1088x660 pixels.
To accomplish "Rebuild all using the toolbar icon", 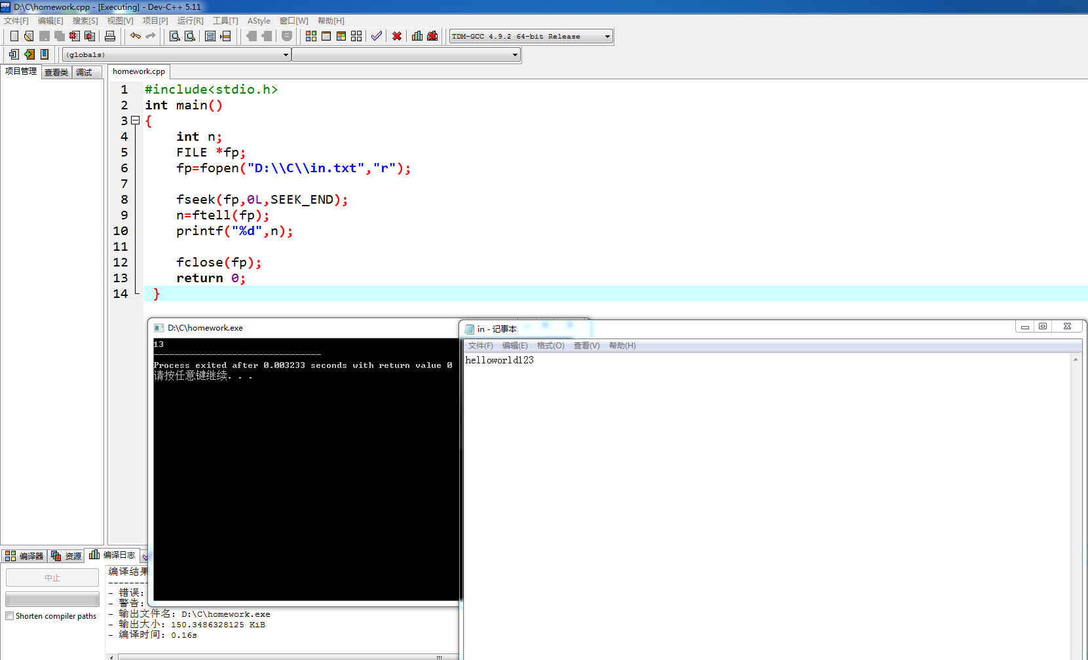I will point(356,36).
